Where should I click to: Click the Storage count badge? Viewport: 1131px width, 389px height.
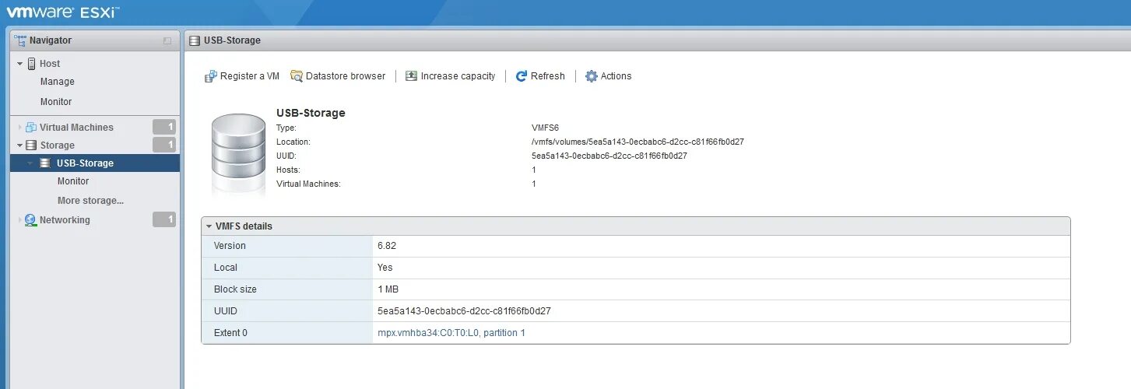(164, 145)
